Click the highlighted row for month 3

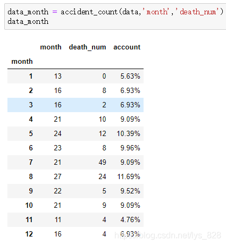(x=76, y=105)
